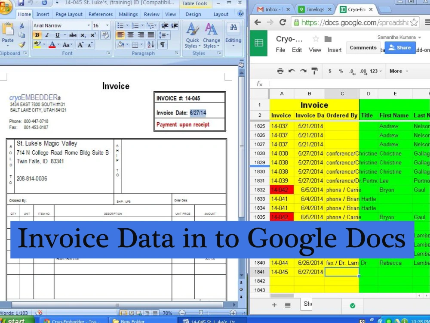Toggle Italic formatting in Word
Viewport: 430px width, 323px height.
tap(47, 35)
